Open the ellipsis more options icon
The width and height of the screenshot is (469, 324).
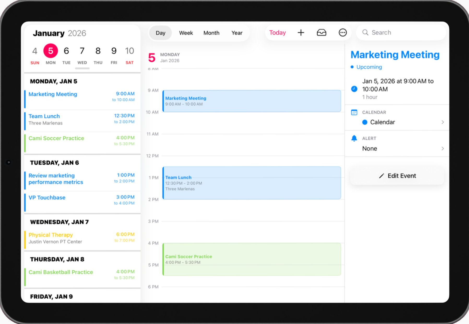pos(342,32)
